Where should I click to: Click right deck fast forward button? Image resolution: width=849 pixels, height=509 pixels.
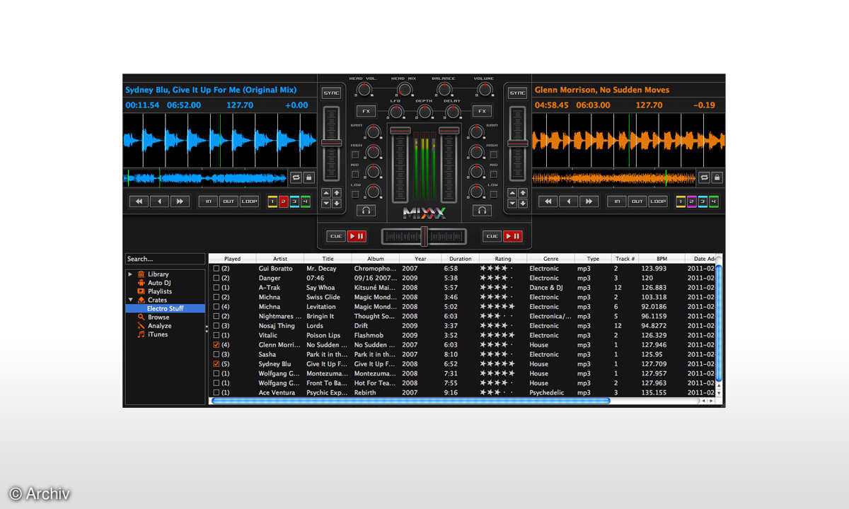[x=589, y=201]
